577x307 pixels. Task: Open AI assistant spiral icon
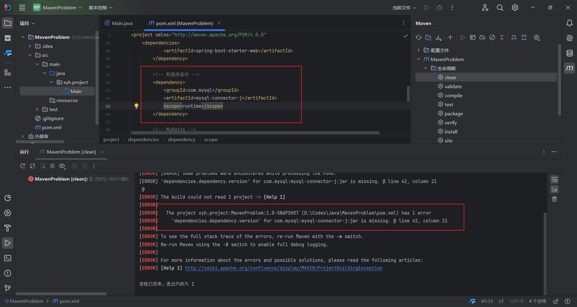569,38
